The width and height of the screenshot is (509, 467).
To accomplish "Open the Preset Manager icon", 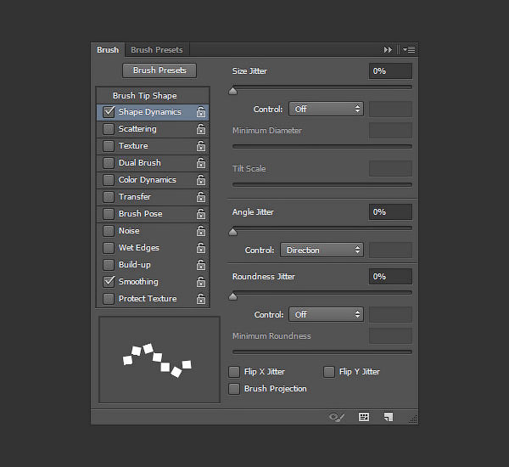I will click(x=364, y=417).
